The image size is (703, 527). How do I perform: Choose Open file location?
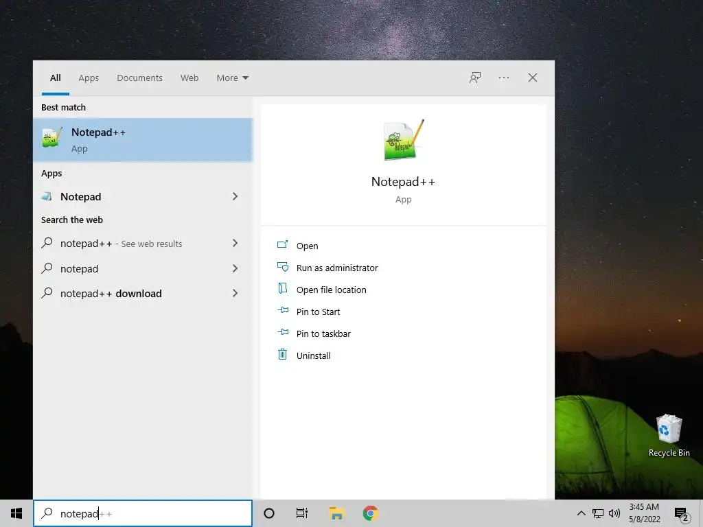point(321,290)
